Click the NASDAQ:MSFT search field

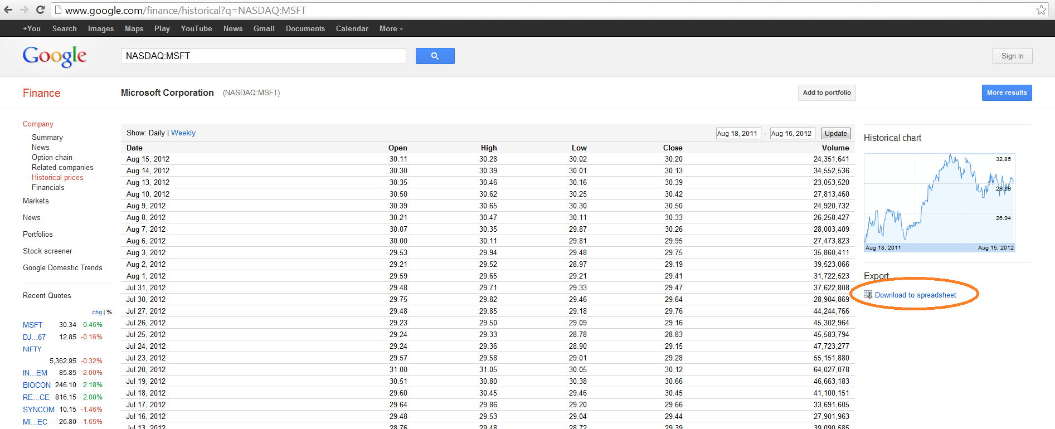(263, 56)
